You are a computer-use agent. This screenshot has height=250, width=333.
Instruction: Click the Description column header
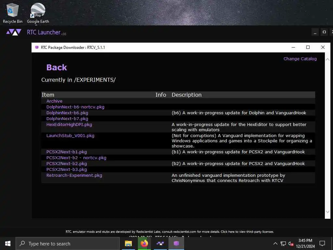(x=186, y=95)
